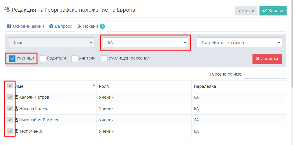Screen dimensions: 293x145
Task: Click the red Изчисти button
Action: coord(267,59)
